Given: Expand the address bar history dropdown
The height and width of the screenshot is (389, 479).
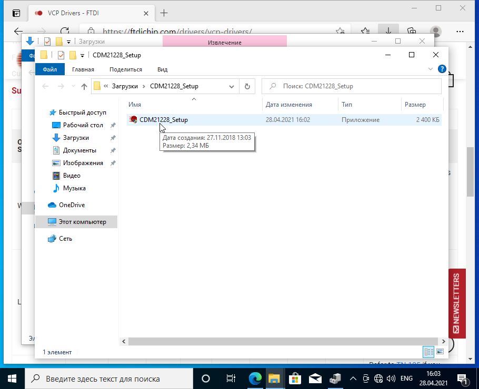Looking at the screenshot, I should 232,86.
